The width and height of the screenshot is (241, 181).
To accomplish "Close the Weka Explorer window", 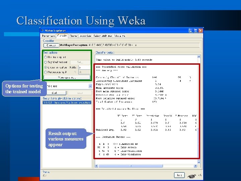I will pyautogui.click(x=200, y=31).
